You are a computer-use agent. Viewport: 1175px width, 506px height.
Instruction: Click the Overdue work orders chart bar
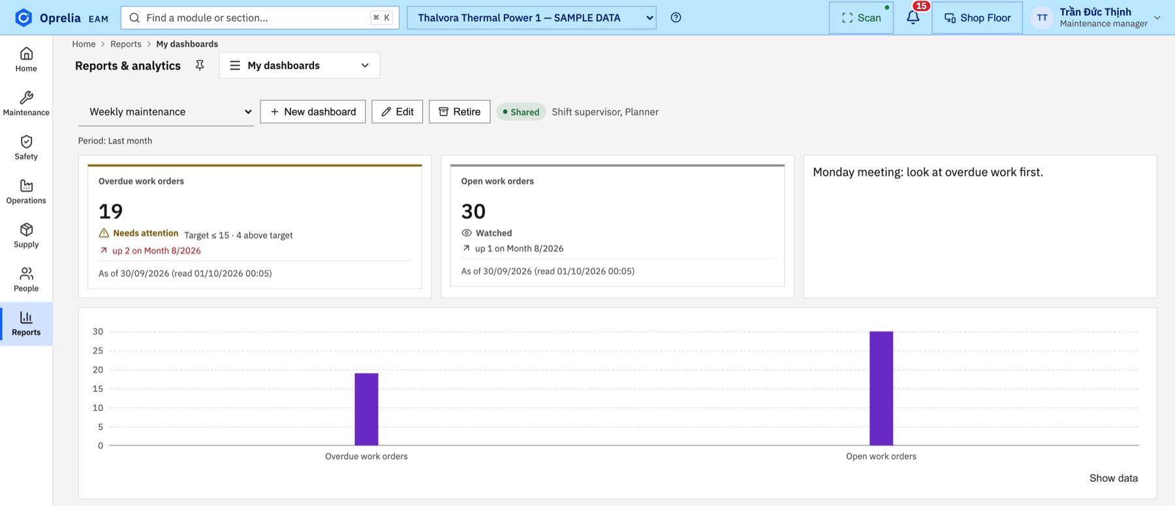tap(366, 409)
